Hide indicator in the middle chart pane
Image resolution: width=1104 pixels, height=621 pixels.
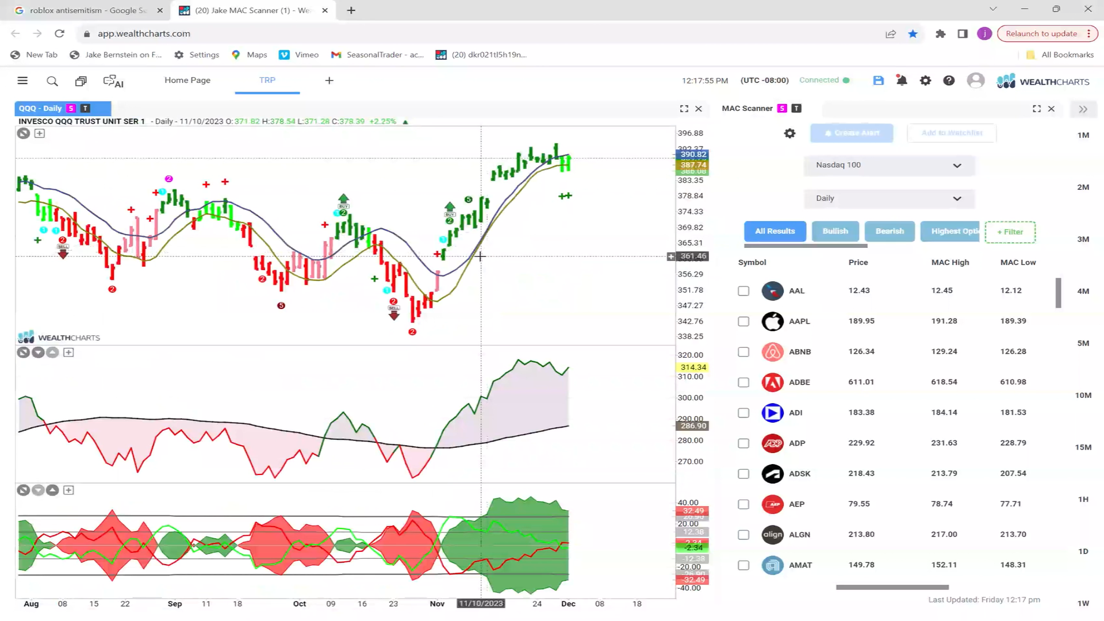click(23, 352)
